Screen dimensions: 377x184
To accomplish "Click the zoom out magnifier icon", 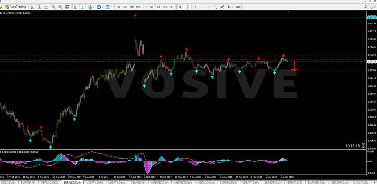I will pyautogui.click(x=60, y=7).
